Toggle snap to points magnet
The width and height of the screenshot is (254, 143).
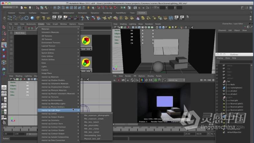pyautogui.click(x=107, y=8)
